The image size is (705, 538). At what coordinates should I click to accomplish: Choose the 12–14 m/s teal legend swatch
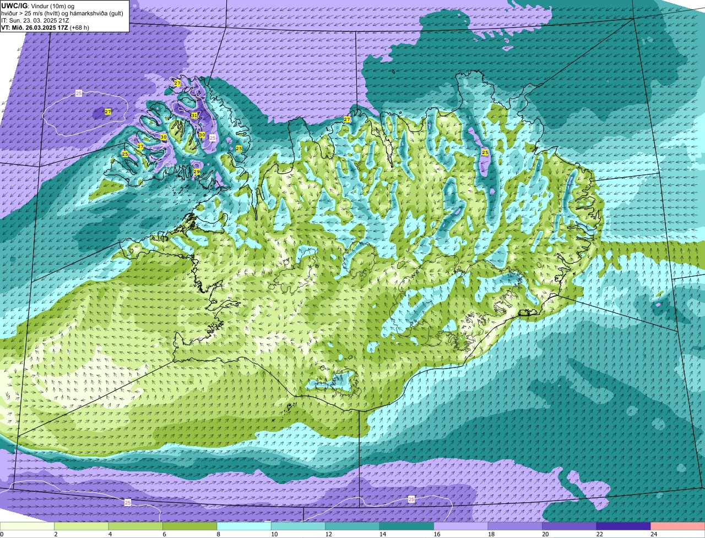point(352,526)
